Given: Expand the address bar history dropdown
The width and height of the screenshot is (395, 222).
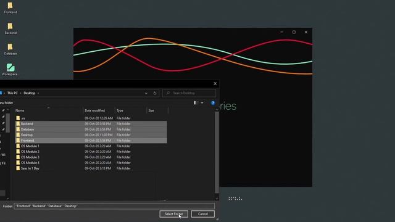Looking at the screenshot, I should click(x=146, y=93).
